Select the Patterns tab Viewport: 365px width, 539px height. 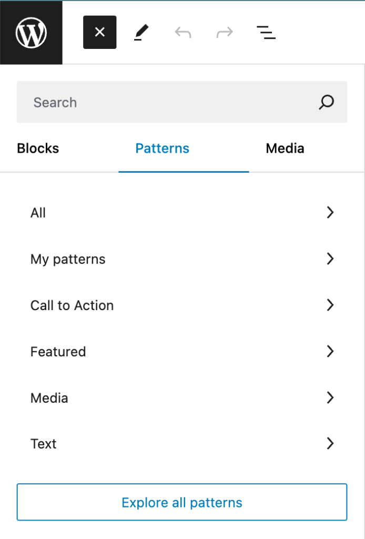click(163, 148)
